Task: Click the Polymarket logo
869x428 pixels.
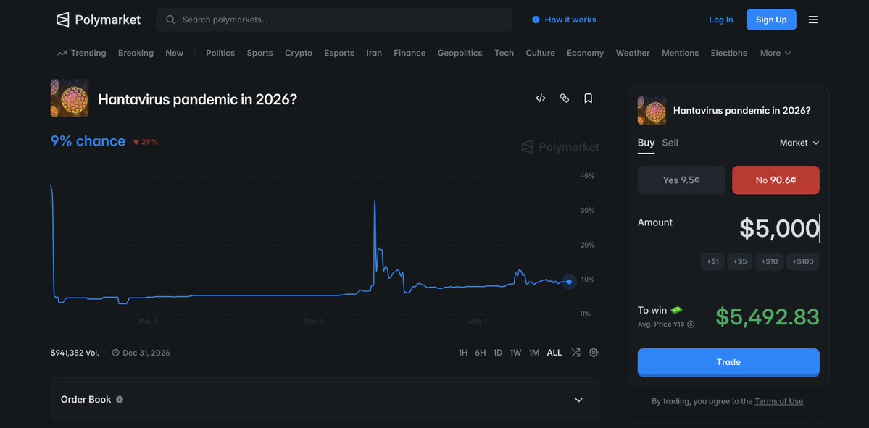Action: [x=98, y=20]
